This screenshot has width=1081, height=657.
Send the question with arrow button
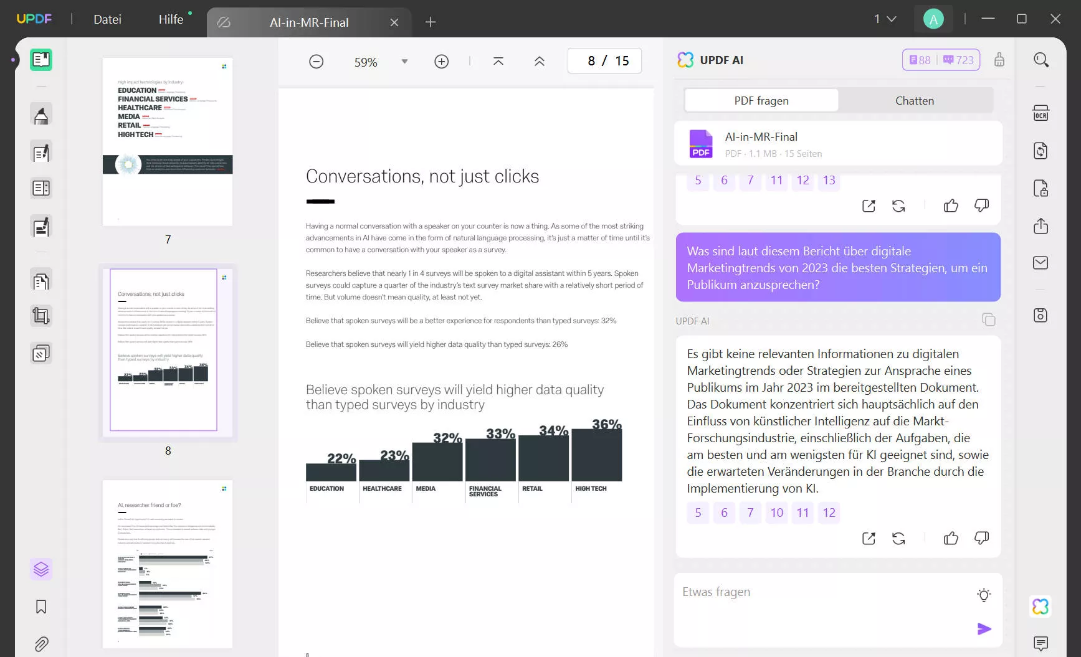pos(984,629)
